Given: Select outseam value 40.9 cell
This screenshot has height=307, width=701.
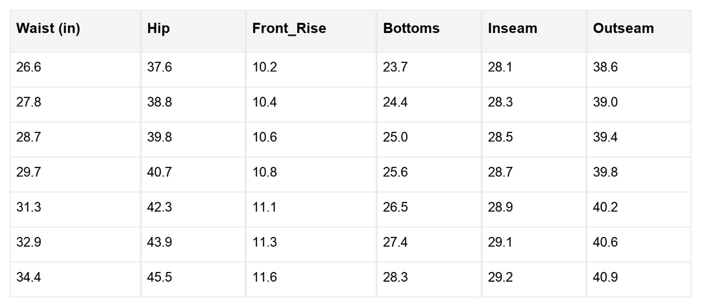Looking at the screenshot, I should (605, 278).
